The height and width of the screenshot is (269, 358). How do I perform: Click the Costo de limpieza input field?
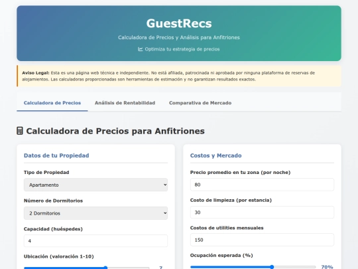click(262, 213)
